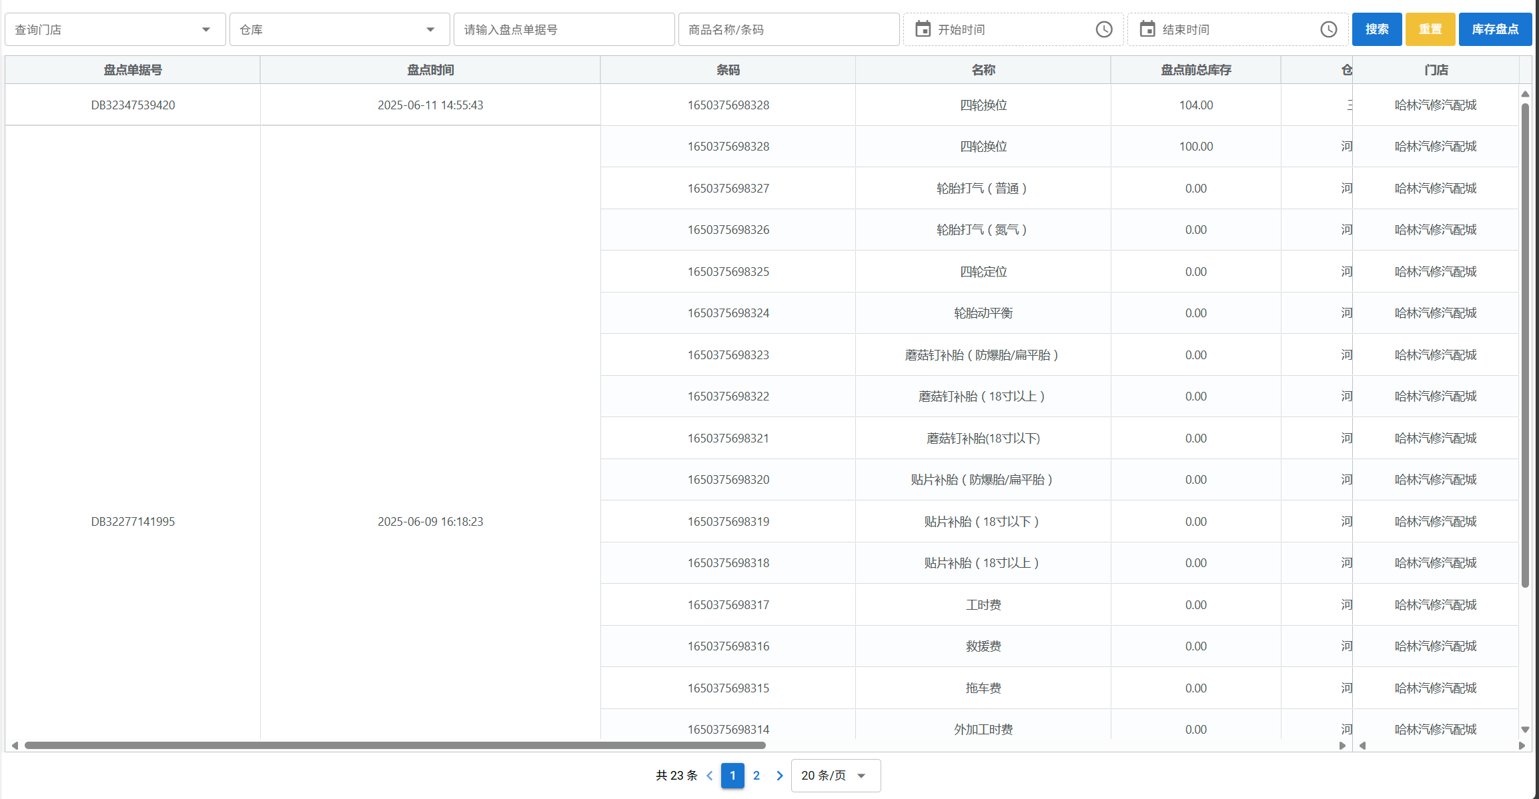
Task: Click 蘑菇钉补胎（防爆胎/扁平胎）cell
Action: [x=983, y=355]
